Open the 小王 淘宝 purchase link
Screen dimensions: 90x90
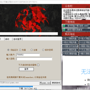tap(84, 42)
